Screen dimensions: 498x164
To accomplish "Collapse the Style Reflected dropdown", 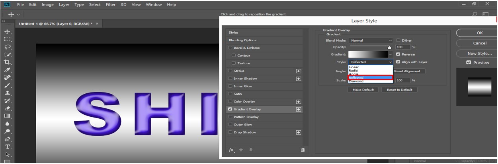I will [371, 62].
